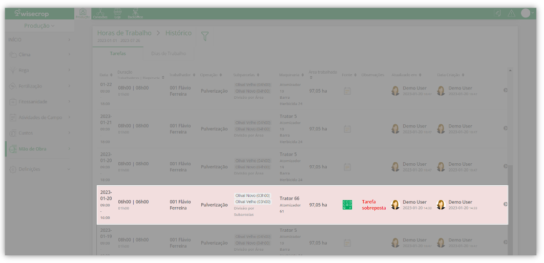Expand the Rega sidebar section

[39, 70]
